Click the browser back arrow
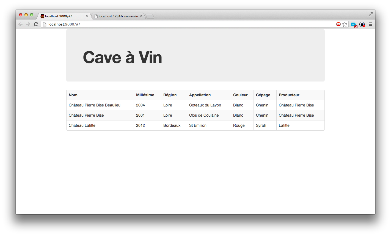 [x=20, y=24]
